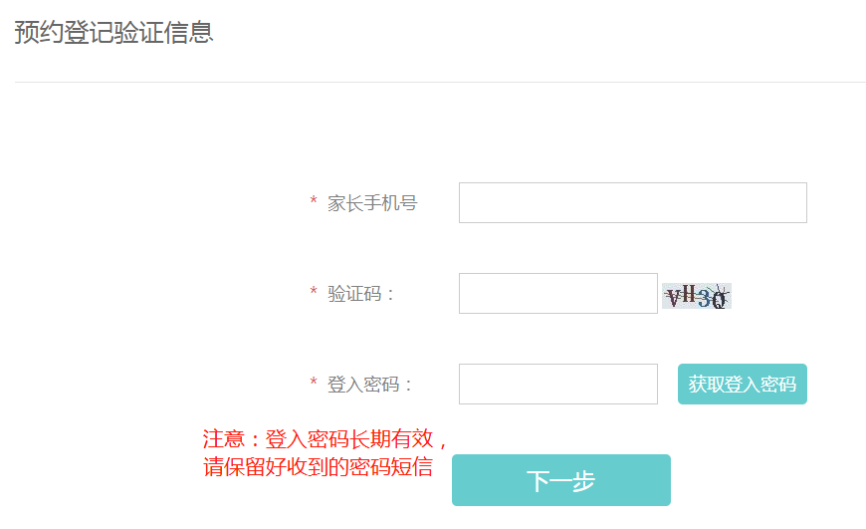Click the divider line under the heading
The width and height of the screenshot is (866, 529).
click(440, 82)
